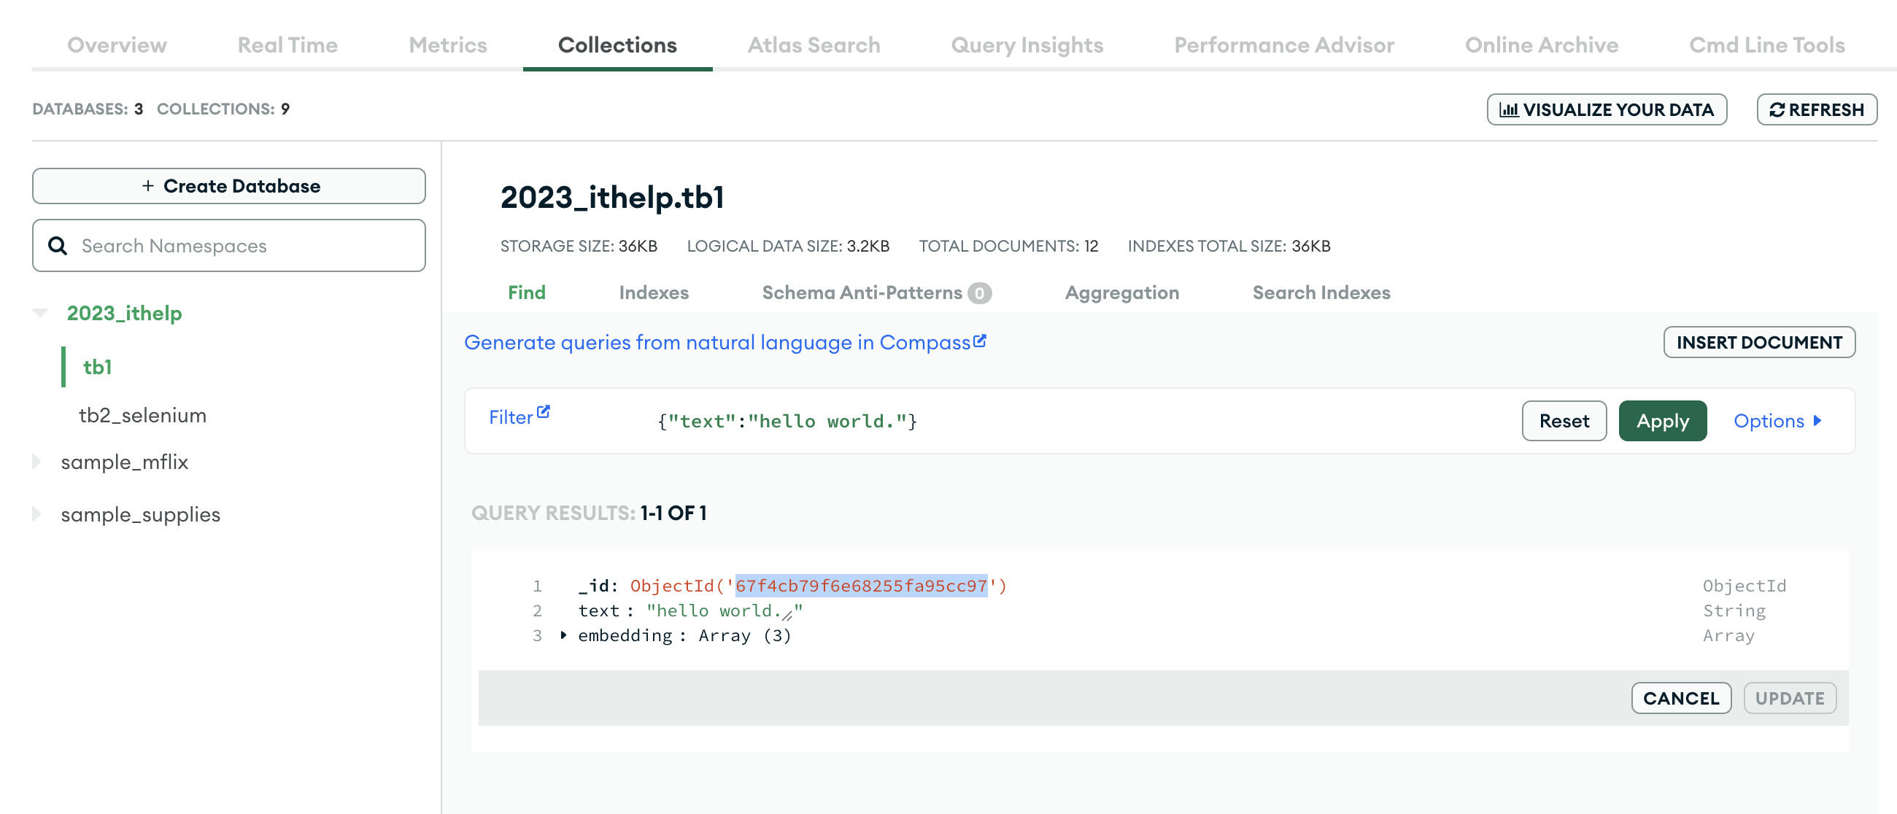This screenshot has height=814, width=1897.
Task: Select the tb2_selenium collection
Action: (x=142, y=416)
